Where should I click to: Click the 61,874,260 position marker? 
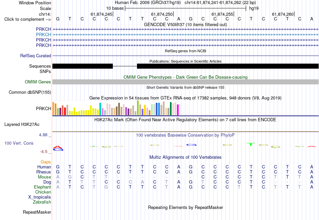tap(283, 14)
